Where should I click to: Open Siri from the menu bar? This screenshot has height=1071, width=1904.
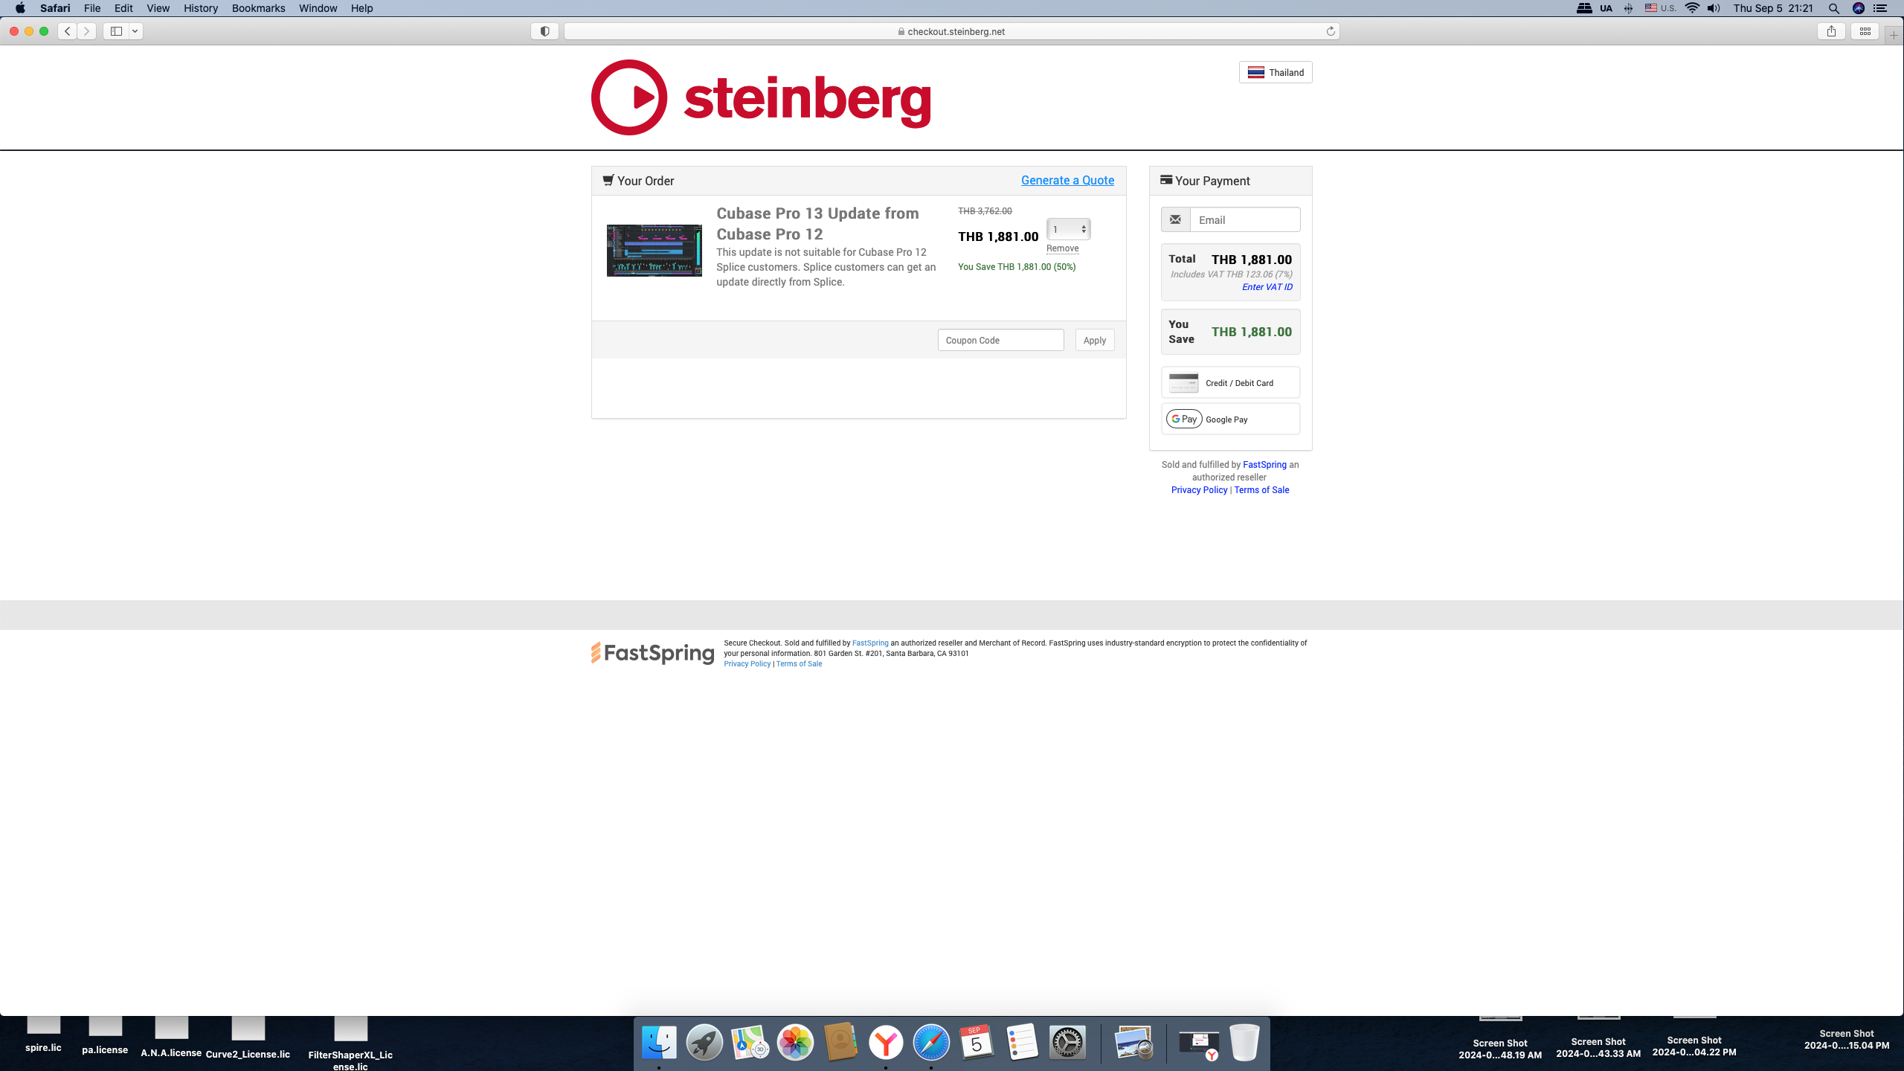coord(1858,8)
